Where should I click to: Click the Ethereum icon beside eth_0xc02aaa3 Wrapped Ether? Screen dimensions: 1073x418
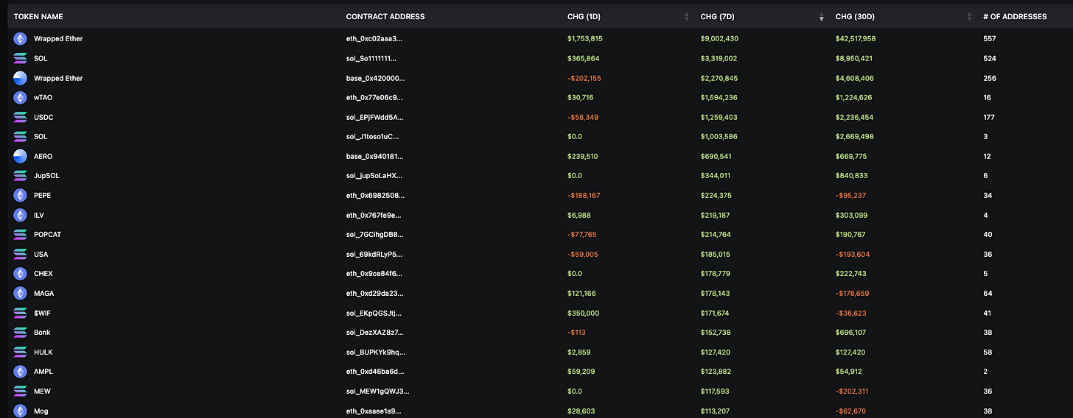point(20,39)
